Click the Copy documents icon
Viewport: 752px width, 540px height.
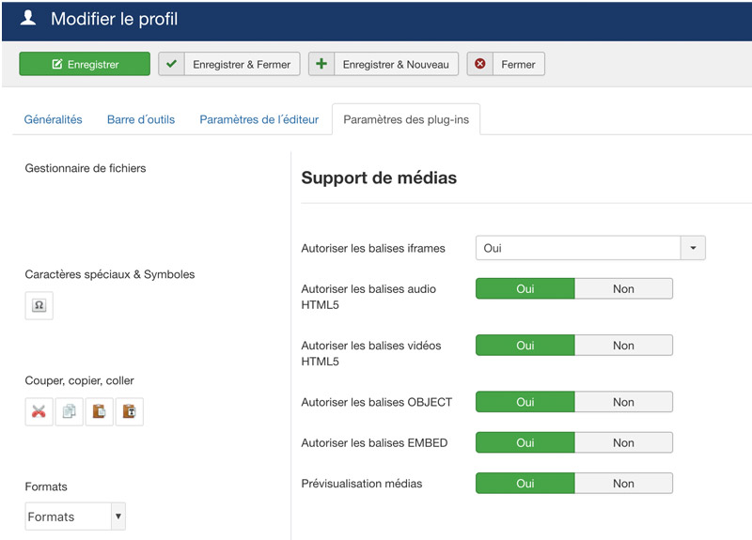tap(69, 411)
